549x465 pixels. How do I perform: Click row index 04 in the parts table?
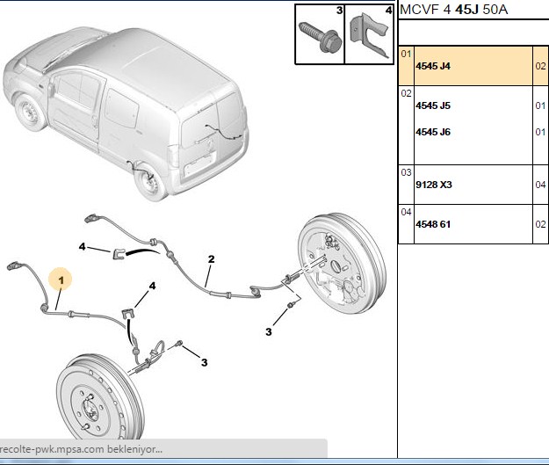[406, 212]
